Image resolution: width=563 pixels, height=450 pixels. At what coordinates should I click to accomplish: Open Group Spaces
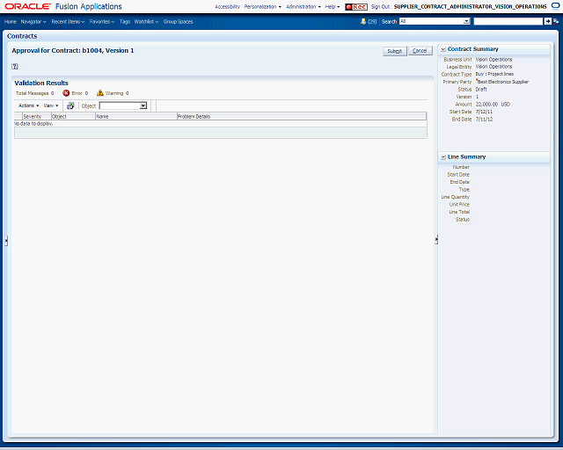[x=178, y=21]
